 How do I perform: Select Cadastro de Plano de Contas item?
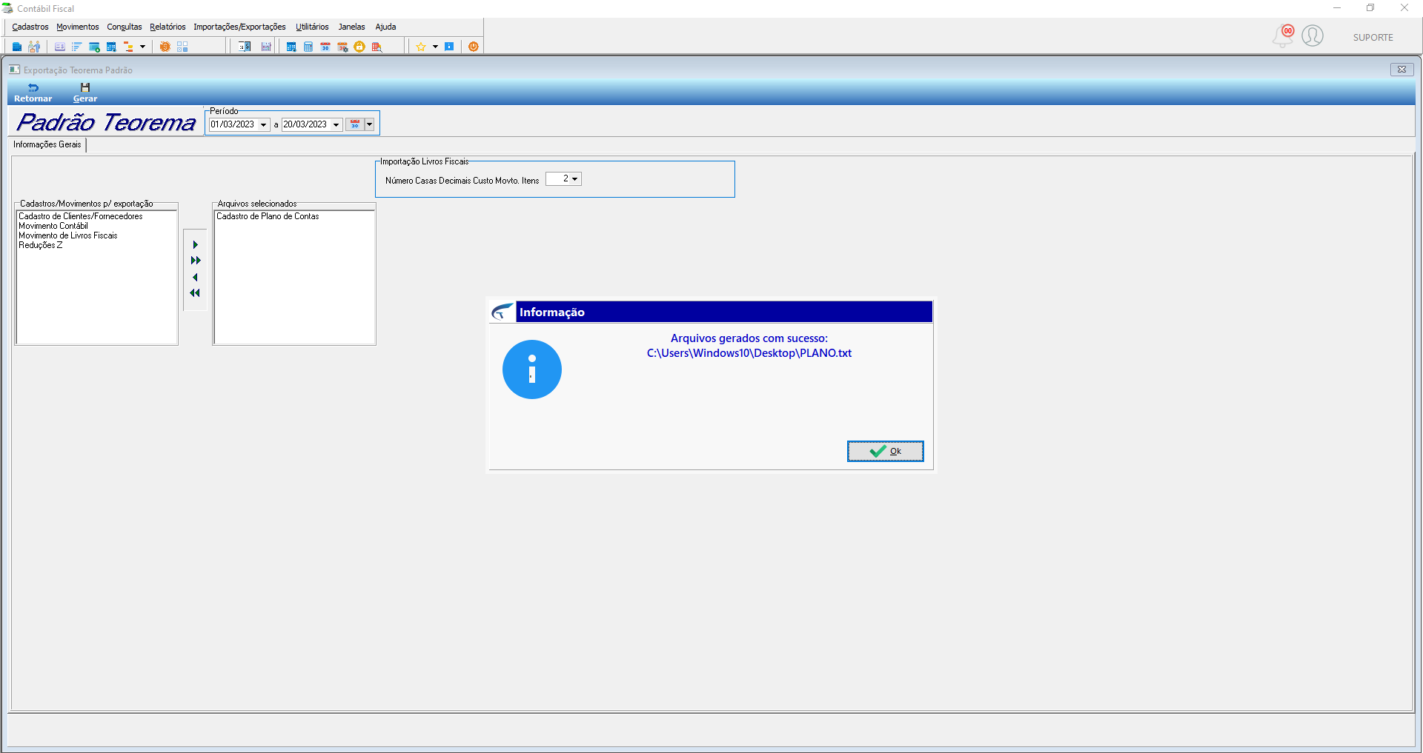(268, 216)
